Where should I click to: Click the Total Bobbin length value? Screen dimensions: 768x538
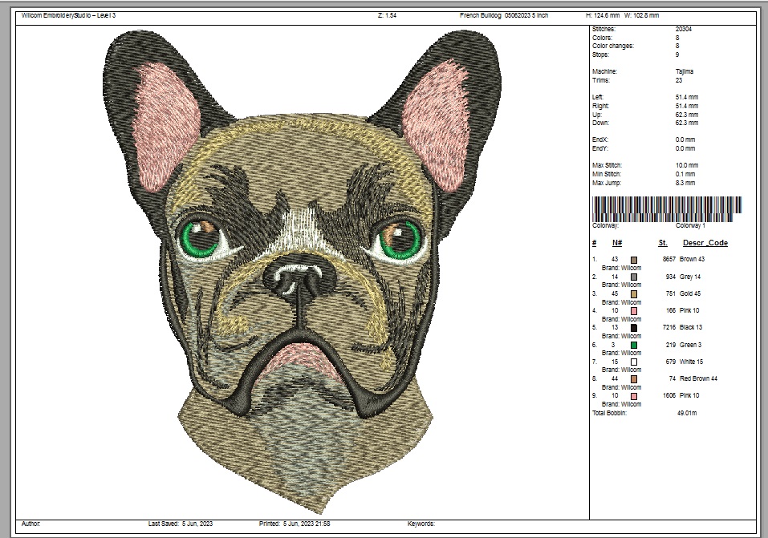[687, 413]
